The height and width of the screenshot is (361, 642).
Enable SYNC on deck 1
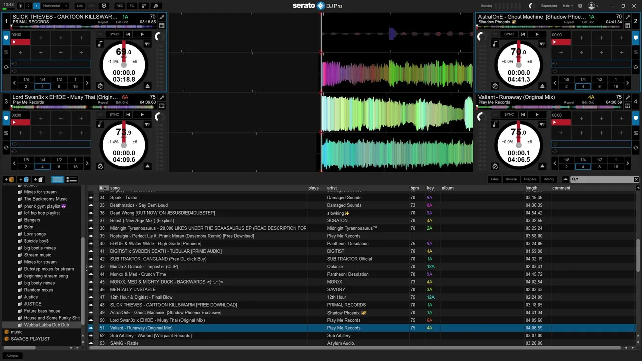coord(114,34)
